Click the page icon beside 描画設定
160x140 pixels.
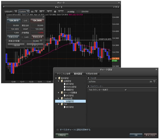64,90
